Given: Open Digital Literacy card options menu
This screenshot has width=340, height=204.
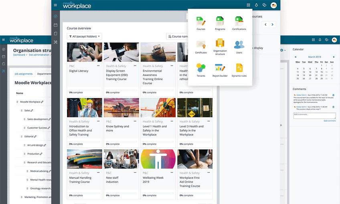Looking at the screenshot, I should pos(98,66).
